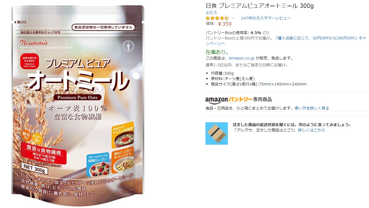Image resolution: width=369 pixels, height=208 pixels.
Task: Open the 詳しくはこちら Alexa link
Action: point(311,130)
